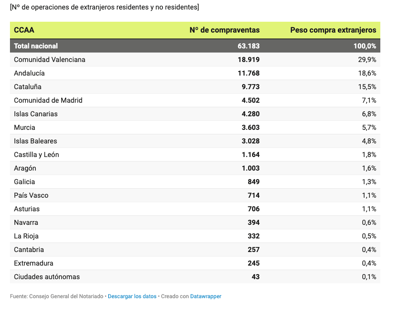Image resolution: width=393 pixels, height=314 pixels.
Task: Click the 'Descargar los datos' link
Action: pyautogui.click(x=132, y=296)
